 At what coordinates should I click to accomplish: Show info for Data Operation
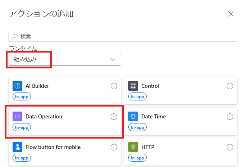coord(114,117)
